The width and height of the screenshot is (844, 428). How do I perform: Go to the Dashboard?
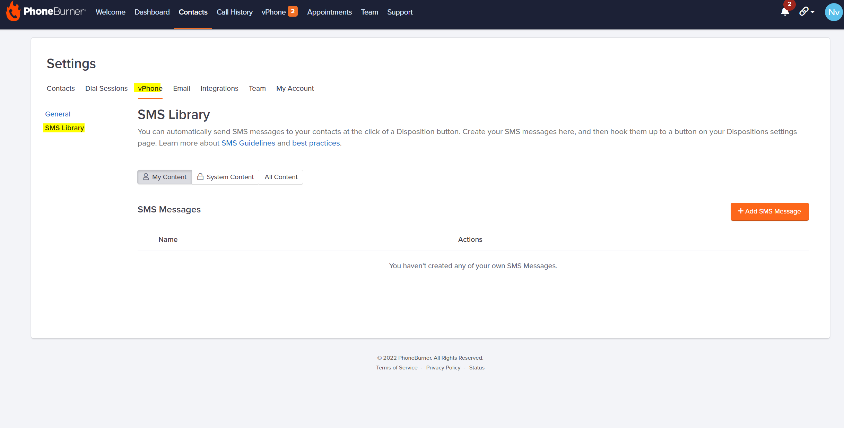[152, 12]
